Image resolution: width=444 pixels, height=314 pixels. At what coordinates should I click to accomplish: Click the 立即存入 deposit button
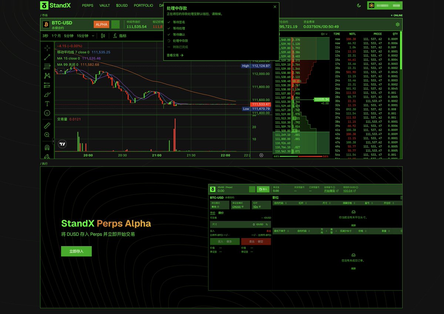click(76, 251)
